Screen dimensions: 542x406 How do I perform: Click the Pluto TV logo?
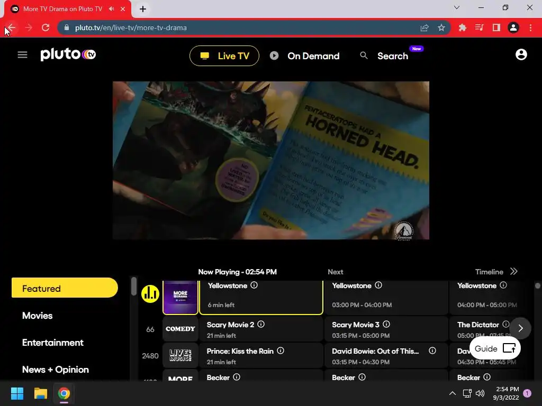(x=68, y=54)
